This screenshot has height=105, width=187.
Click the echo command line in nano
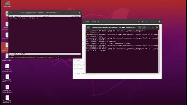pos(23,18)
